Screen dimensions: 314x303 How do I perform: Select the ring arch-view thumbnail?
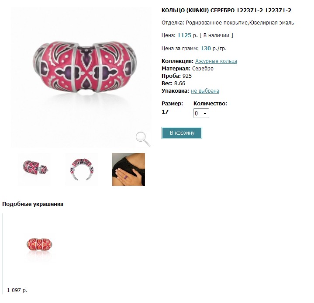(x=81, y=169)
